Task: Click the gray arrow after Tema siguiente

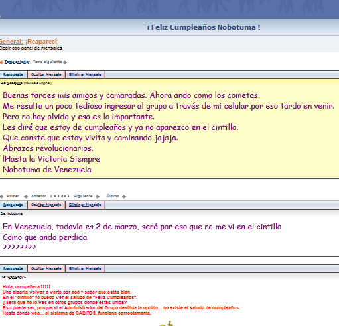Action: (65, 62)
